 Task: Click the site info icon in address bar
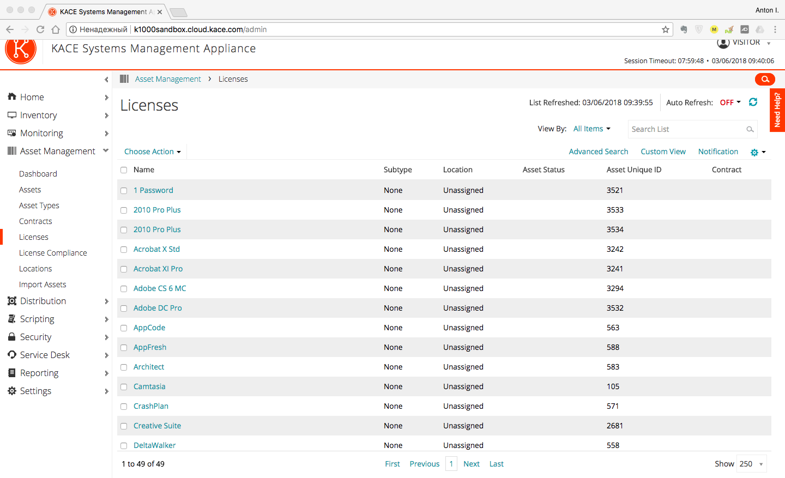73,29
